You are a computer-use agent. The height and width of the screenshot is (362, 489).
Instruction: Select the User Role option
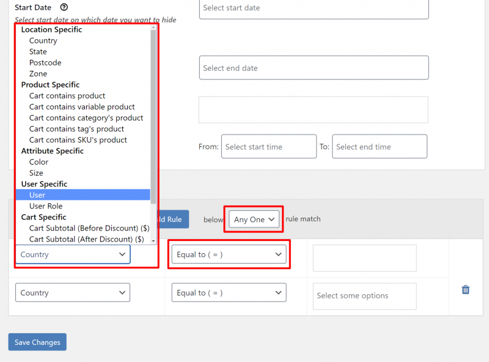[83, 206]
